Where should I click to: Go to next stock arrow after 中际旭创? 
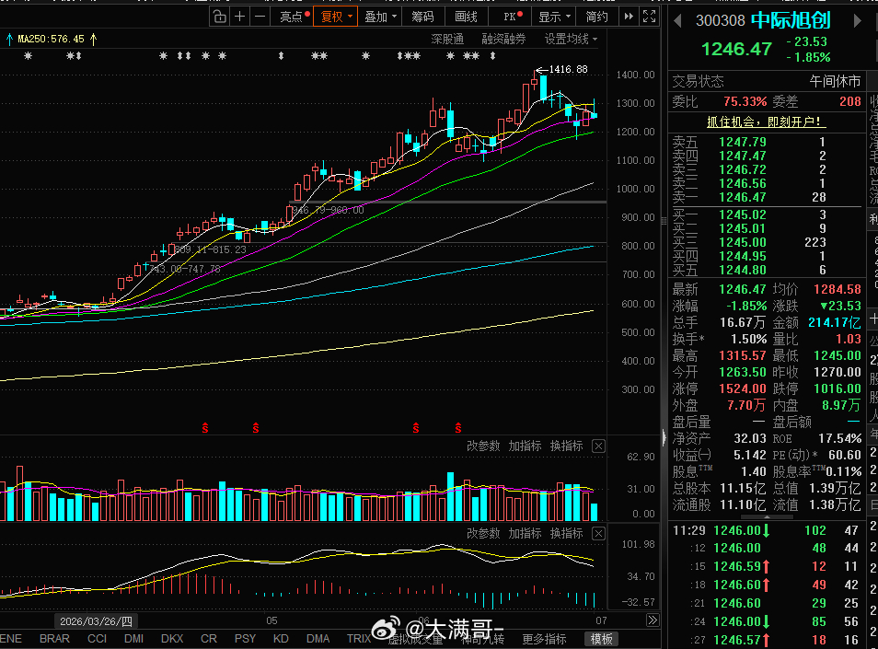coord(857,21)
